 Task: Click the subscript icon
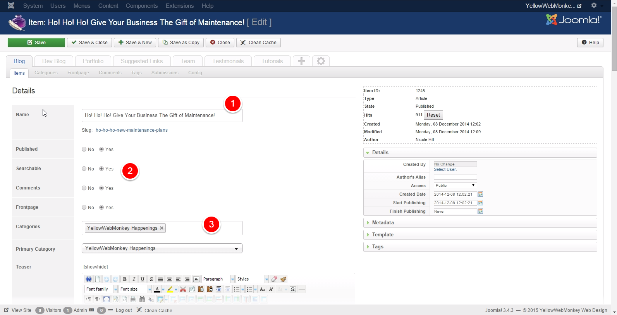[x=262, y=289]
